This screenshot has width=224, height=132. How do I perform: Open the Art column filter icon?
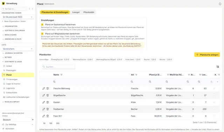click(136, 75)
